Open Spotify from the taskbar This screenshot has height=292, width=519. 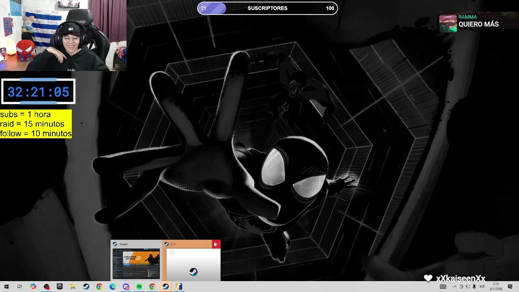pos(139,287)
